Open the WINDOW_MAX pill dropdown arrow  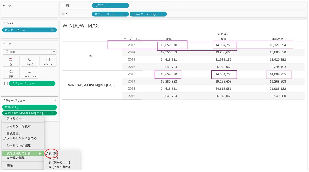(53, 113)
